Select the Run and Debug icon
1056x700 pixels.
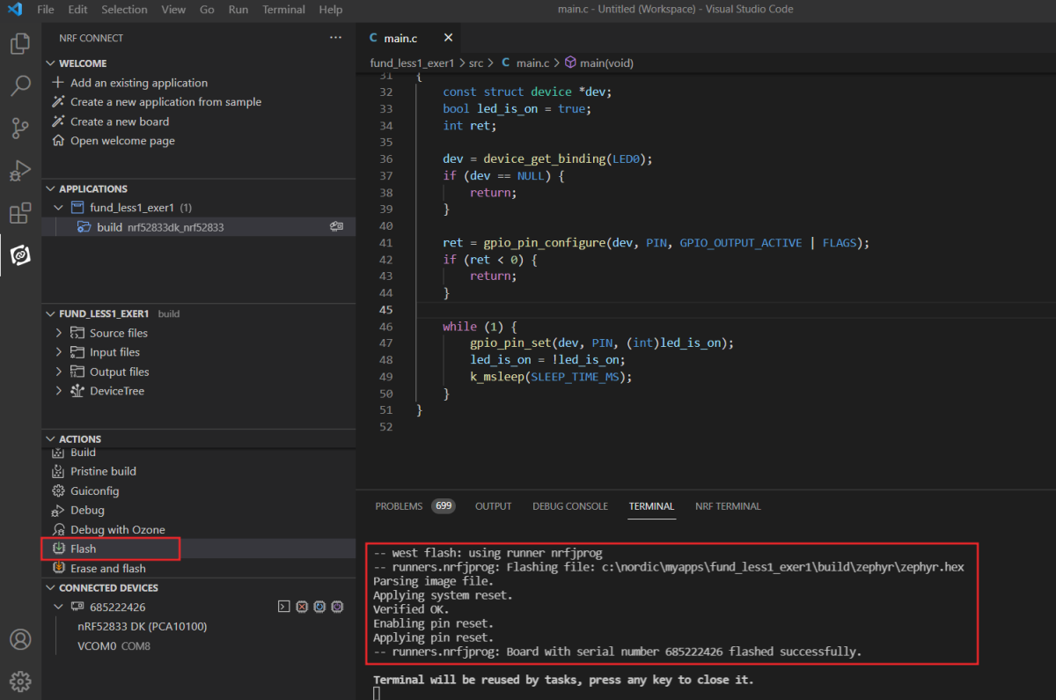(19, 170)
